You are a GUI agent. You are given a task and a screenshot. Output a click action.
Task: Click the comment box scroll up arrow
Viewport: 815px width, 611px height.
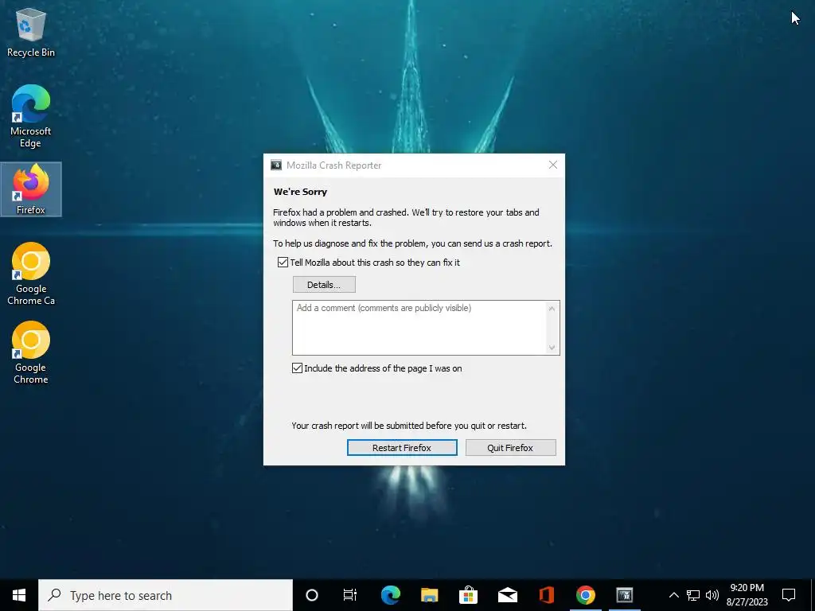(552, 309)
